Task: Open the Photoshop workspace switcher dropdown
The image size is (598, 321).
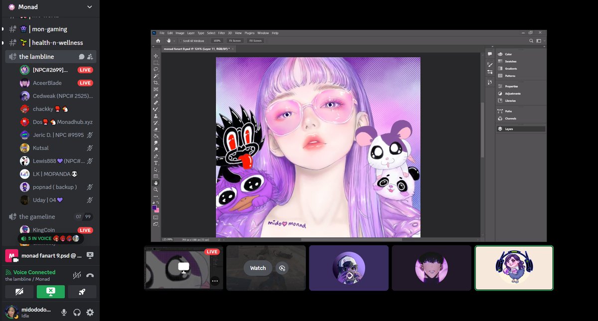Action: pos(539,41)
